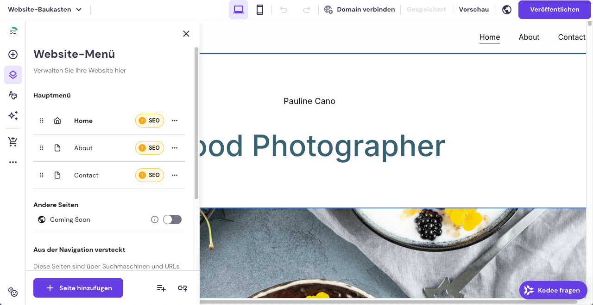Open three-dot menu for Home page

click(175, 121)
